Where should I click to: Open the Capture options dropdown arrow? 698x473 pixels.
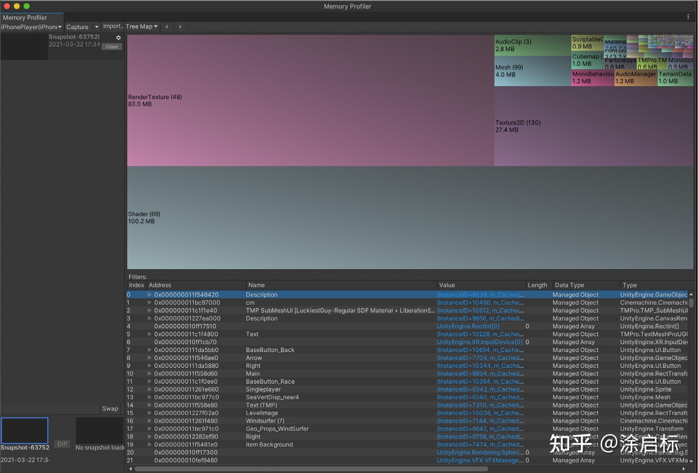(x=96, y=26)
